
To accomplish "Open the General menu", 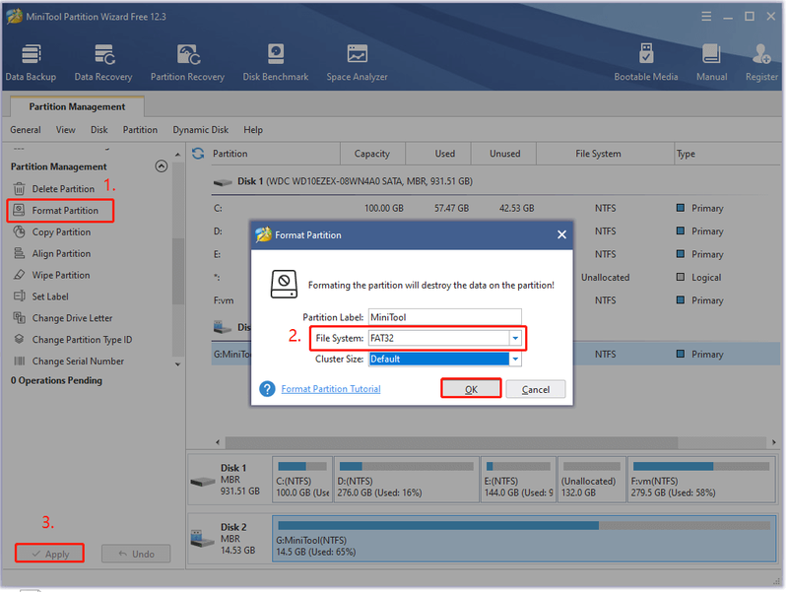I will (26, 130).
